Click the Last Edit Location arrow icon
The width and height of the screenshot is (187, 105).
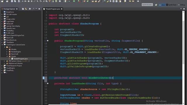tap(130, 1)
